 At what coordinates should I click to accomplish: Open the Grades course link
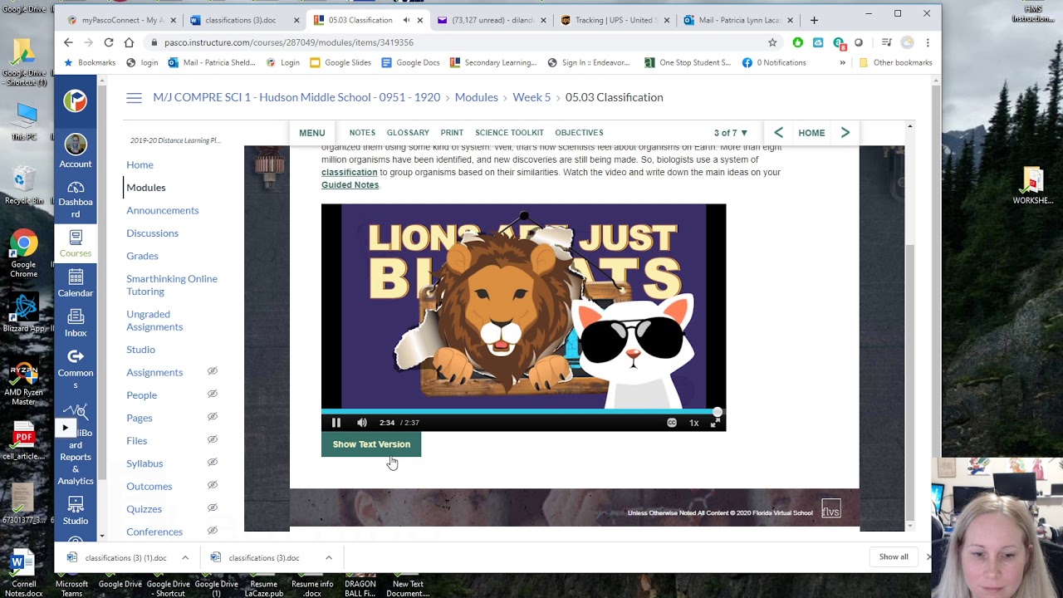(142, 256)
